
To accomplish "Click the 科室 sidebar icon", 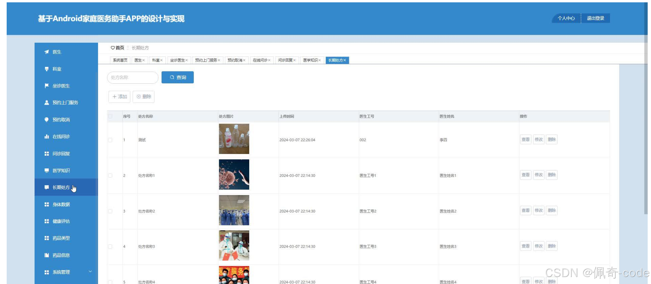I will pyautogui.click(x=47, y=69).
